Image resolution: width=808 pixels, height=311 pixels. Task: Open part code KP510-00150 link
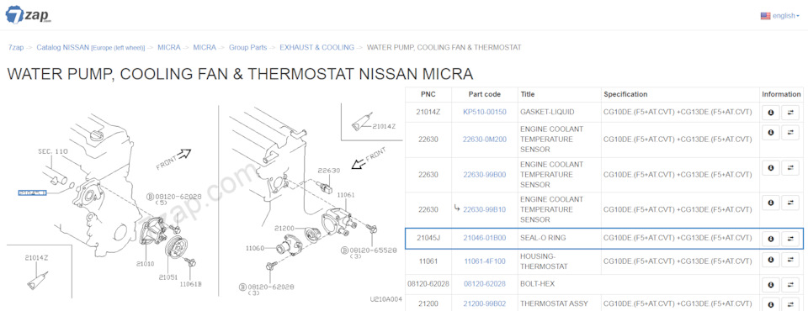tap(485, 112)
